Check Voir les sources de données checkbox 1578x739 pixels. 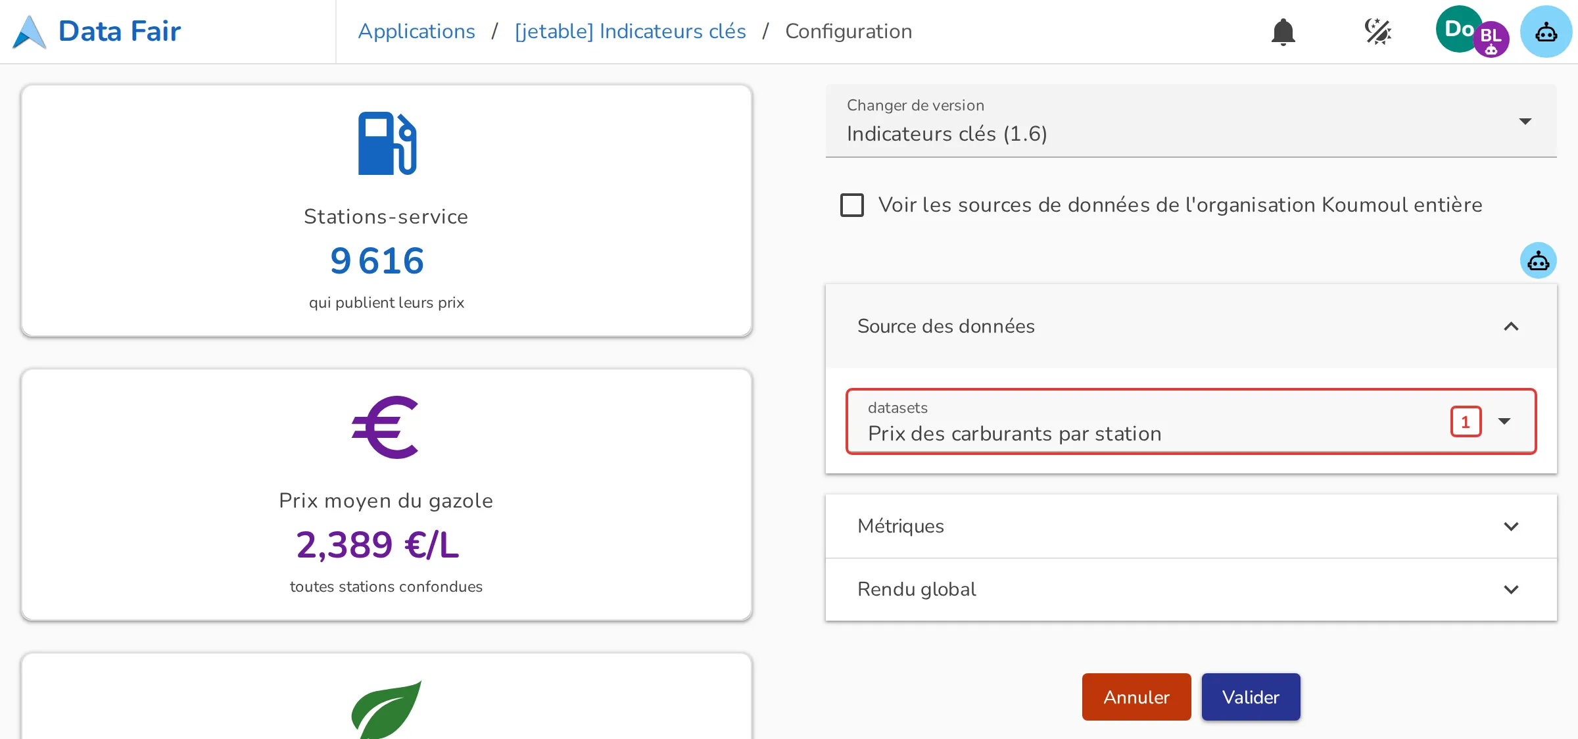tap(852, 204)
